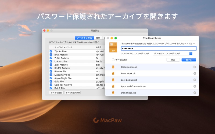Minimize The Unarchiver window with yellow button
This screenshot has width=215, height=134.
click(x=112, y=38)
